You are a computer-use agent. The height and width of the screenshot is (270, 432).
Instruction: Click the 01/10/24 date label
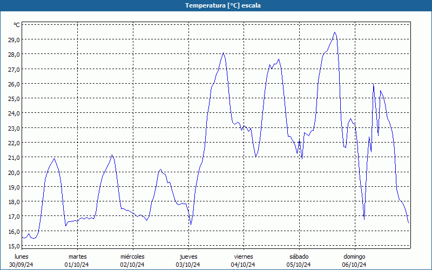point(77,265)
